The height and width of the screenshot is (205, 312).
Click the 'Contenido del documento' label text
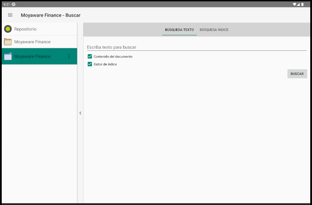click(113, 57)
